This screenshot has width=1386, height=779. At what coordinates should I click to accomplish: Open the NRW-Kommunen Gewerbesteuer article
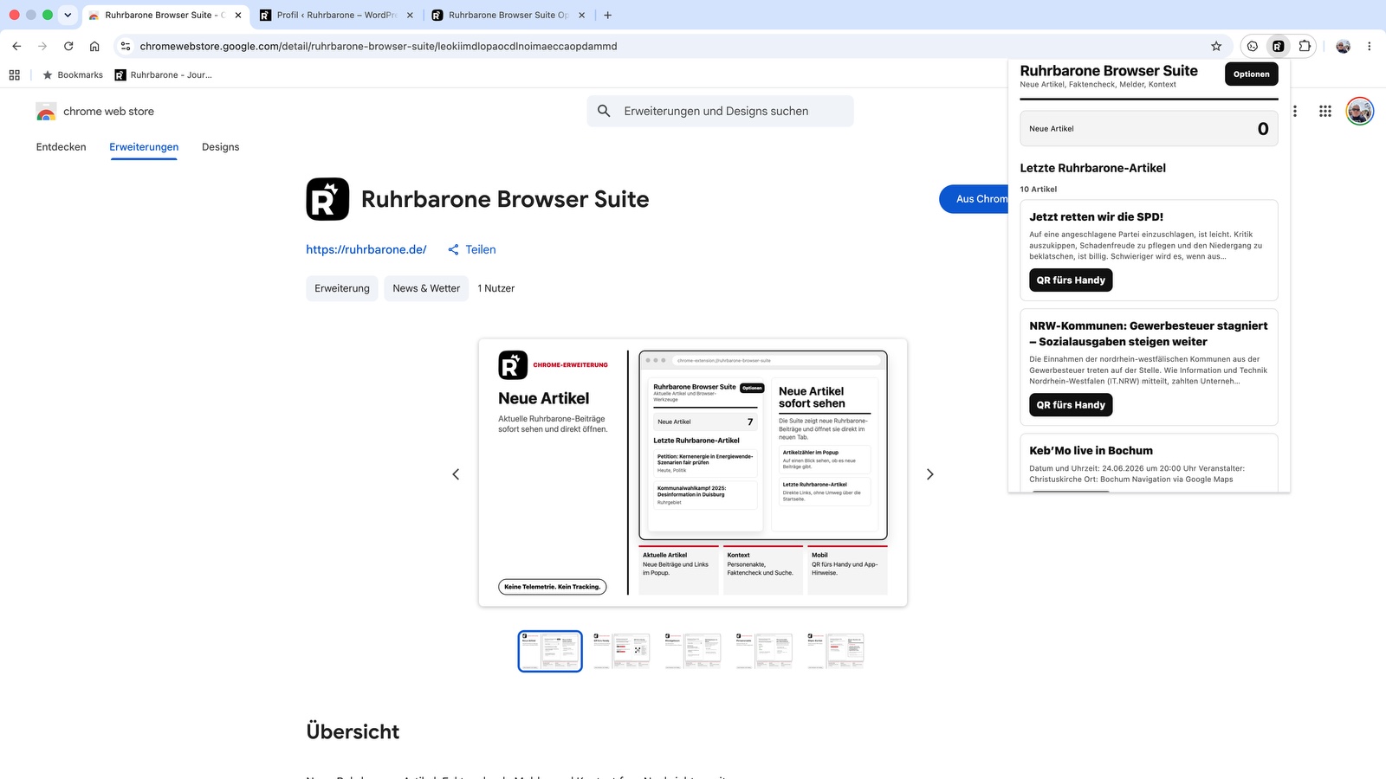point(1149,334)
